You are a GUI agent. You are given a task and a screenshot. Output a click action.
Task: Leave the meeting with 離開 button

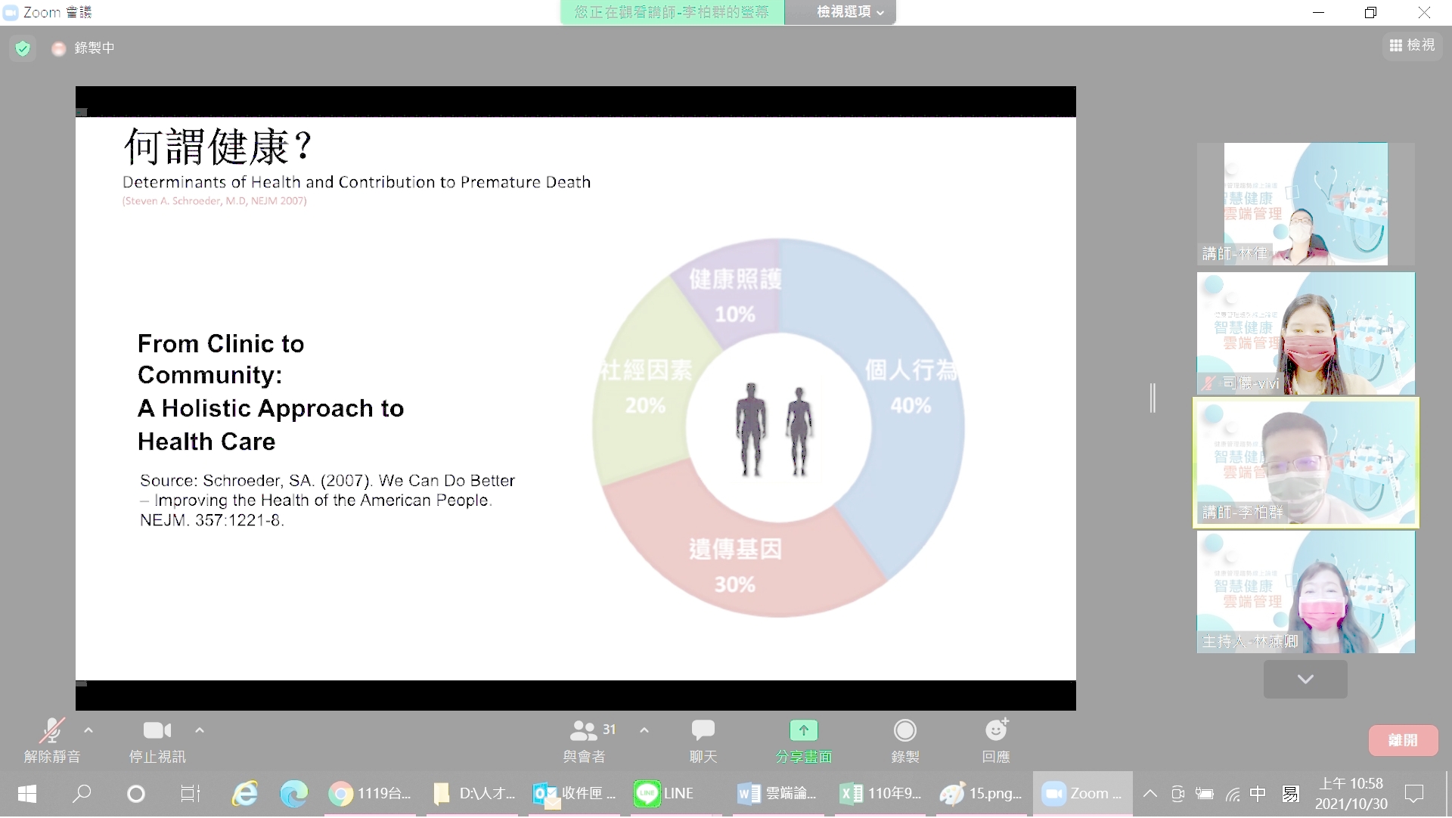pyautogui.click(x=1403, y=740)
